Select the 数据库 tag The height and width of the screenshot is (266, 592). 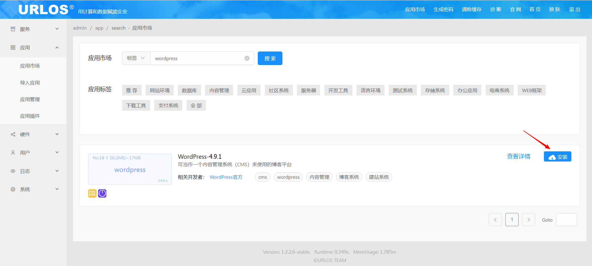189,90
